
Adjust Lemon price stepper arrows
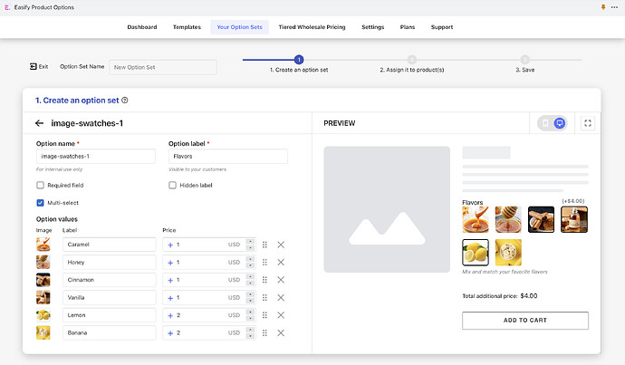pyautogui.click(x=250, y=315)
